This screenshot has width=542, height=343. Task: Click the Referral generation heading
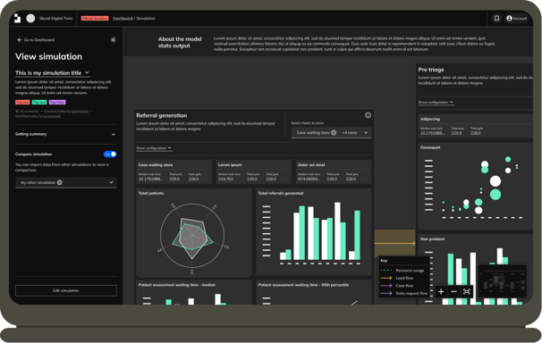click(161, 115)
